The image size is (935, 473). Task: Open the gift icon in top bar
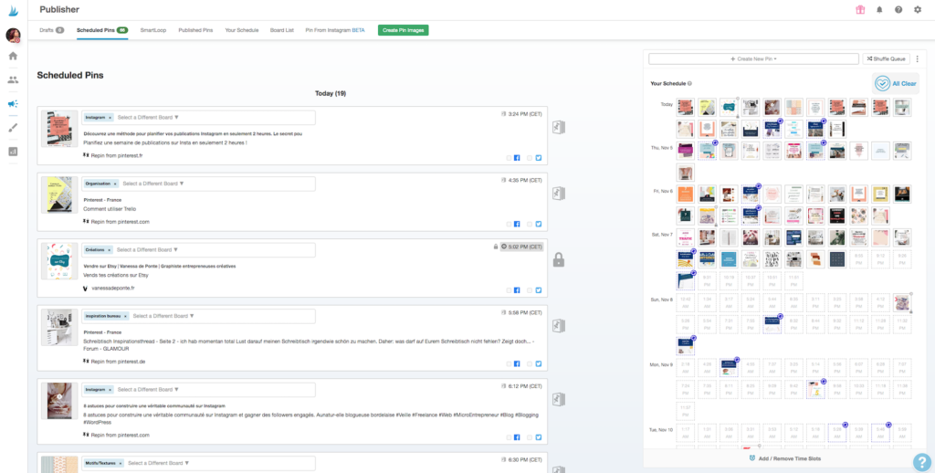(859, 9)
